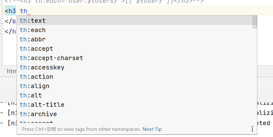Choose th:align from the list
The width and height of the screenshot is (273, 137).
(x=135, y=86)
